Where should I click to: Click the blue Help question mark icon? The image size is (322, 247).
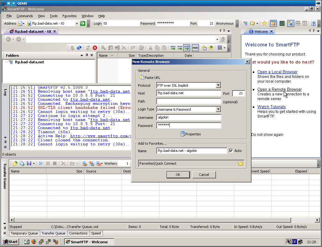[x=313, y=23]
